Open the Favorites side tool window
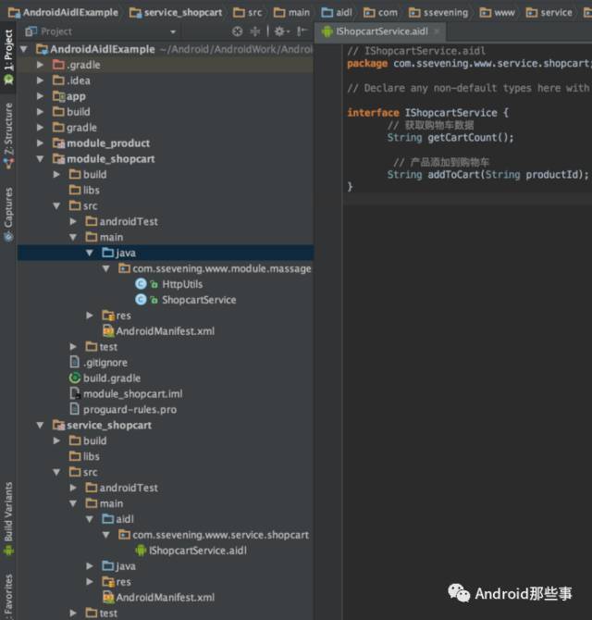Image resolution: width=592 pixels, height=620 pixels. (x=8, y=596)
